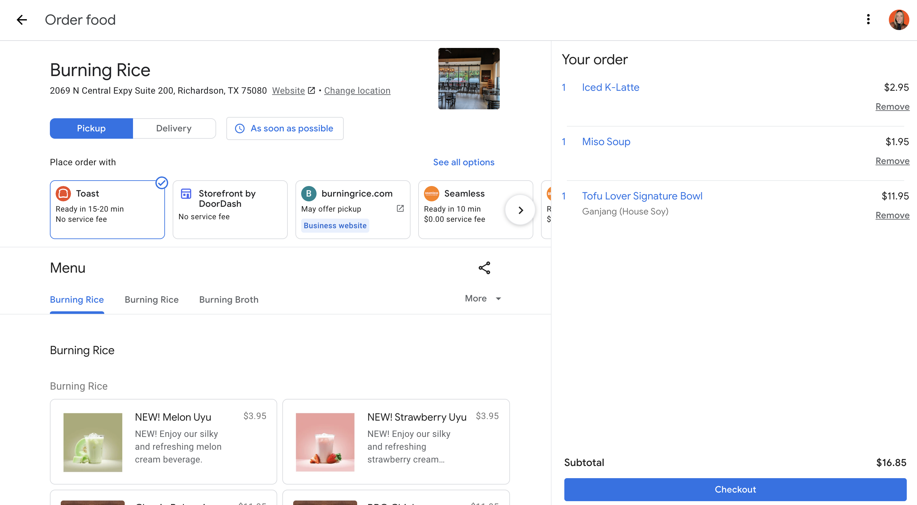Select the Pickup option

coord(91,128)
